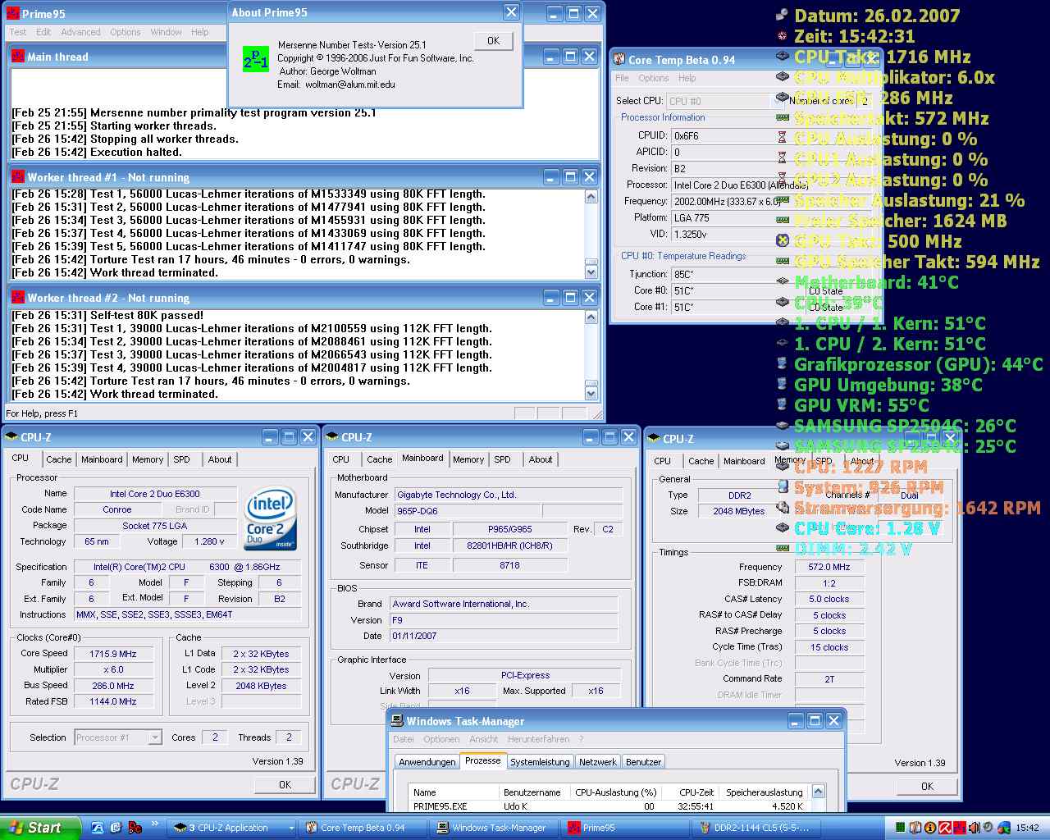Open the Start menu
This screenshot has height=840, width=1050.
39,828
